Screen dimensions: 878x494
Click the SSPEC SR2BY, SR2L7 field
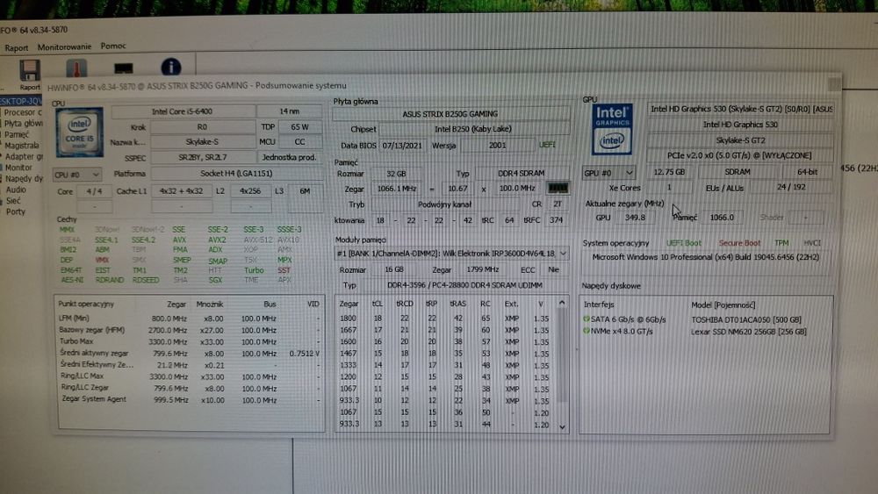tap(203, 158)
